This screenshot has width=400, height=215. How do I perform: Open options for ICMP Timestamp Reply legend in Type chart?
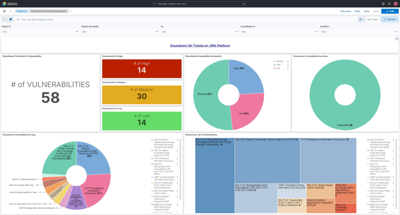178,177
